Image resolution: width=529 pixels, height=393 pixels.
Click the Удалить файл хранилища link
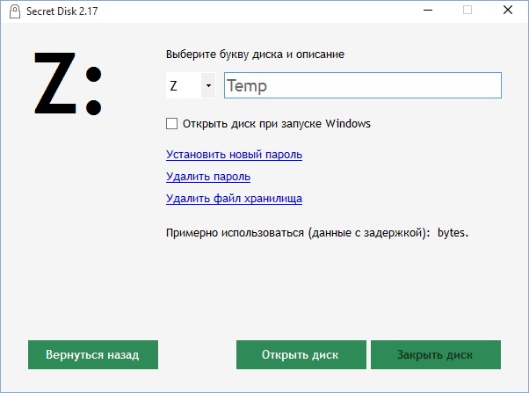[x=234, y=199]
